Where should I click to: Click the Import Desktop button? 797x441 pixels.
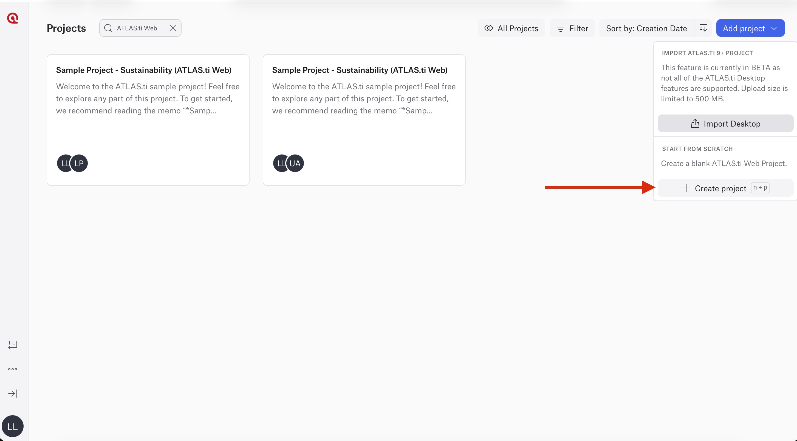725,123
